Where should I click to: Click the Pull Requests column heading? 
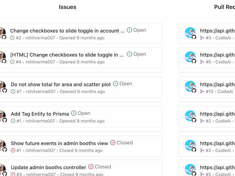pos(224,7)
